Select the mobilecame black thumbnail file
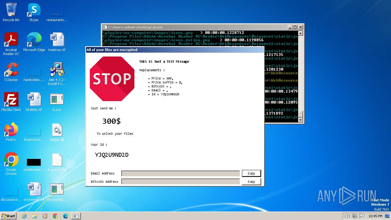The height and width of the screenshot is (220, 391). tap(34, 164)
